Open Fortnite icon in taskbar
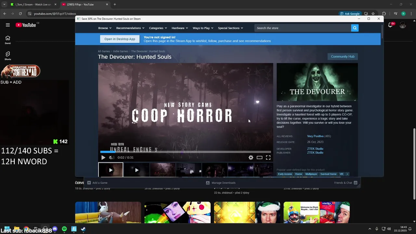Image resolution: width=416 pixels, height=234 pixels. tap(74, 229)
